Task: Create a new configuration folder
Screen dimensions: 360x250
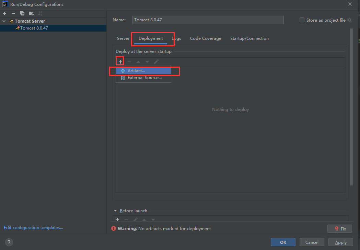Action: click(32, 13)
